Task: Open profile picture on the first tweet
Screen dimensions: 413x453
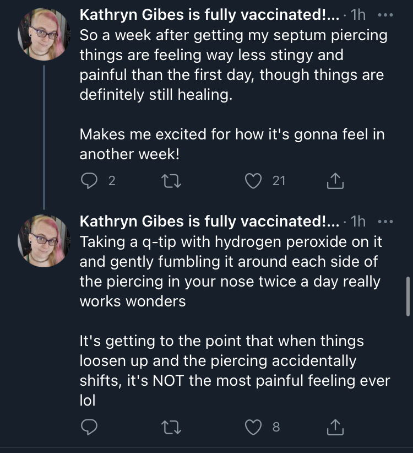Action: (x=44, y=34)
